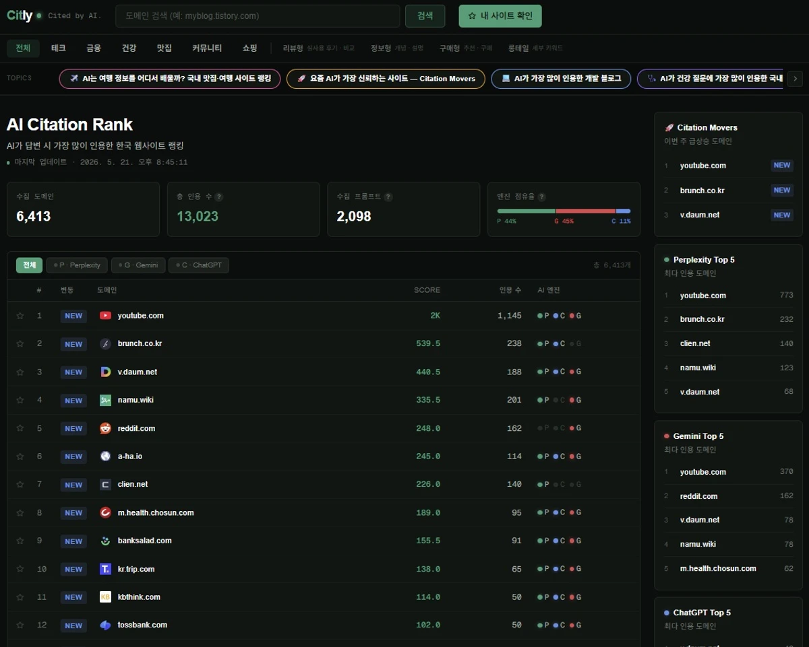Click the kr.trip.com favicon icon
Viewport: 809px width, 647px height.
pyautogui.click(x=105, y=569)
